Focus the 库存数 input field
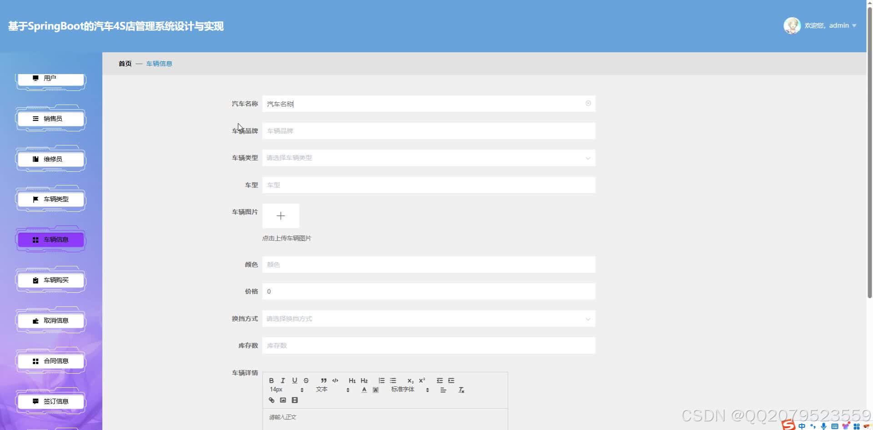This screenshot has height=430, width=873. click(x=428, y=345)
